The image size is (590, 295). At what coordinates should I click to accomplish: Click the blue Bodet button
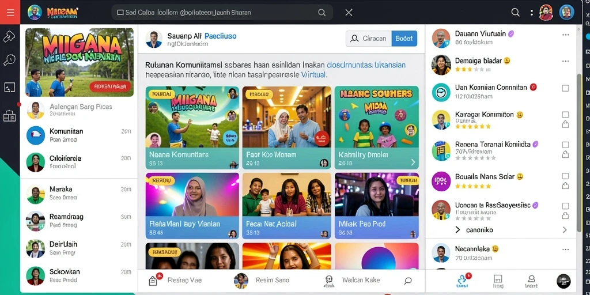point(404,39)
